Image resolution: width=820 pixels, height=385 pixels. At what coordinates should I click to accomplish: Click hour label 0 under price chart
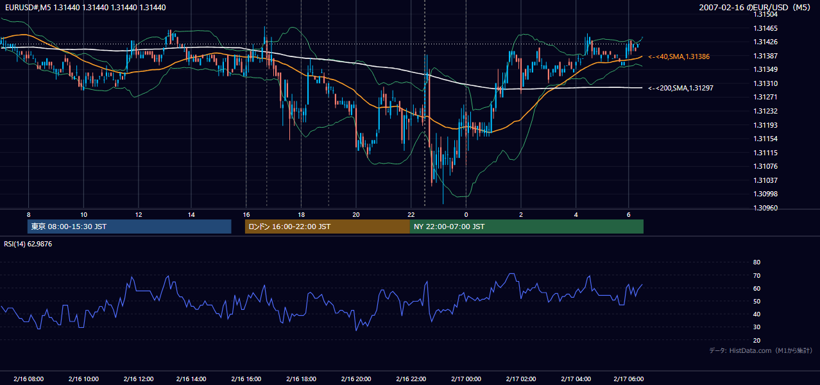[466, 214]
